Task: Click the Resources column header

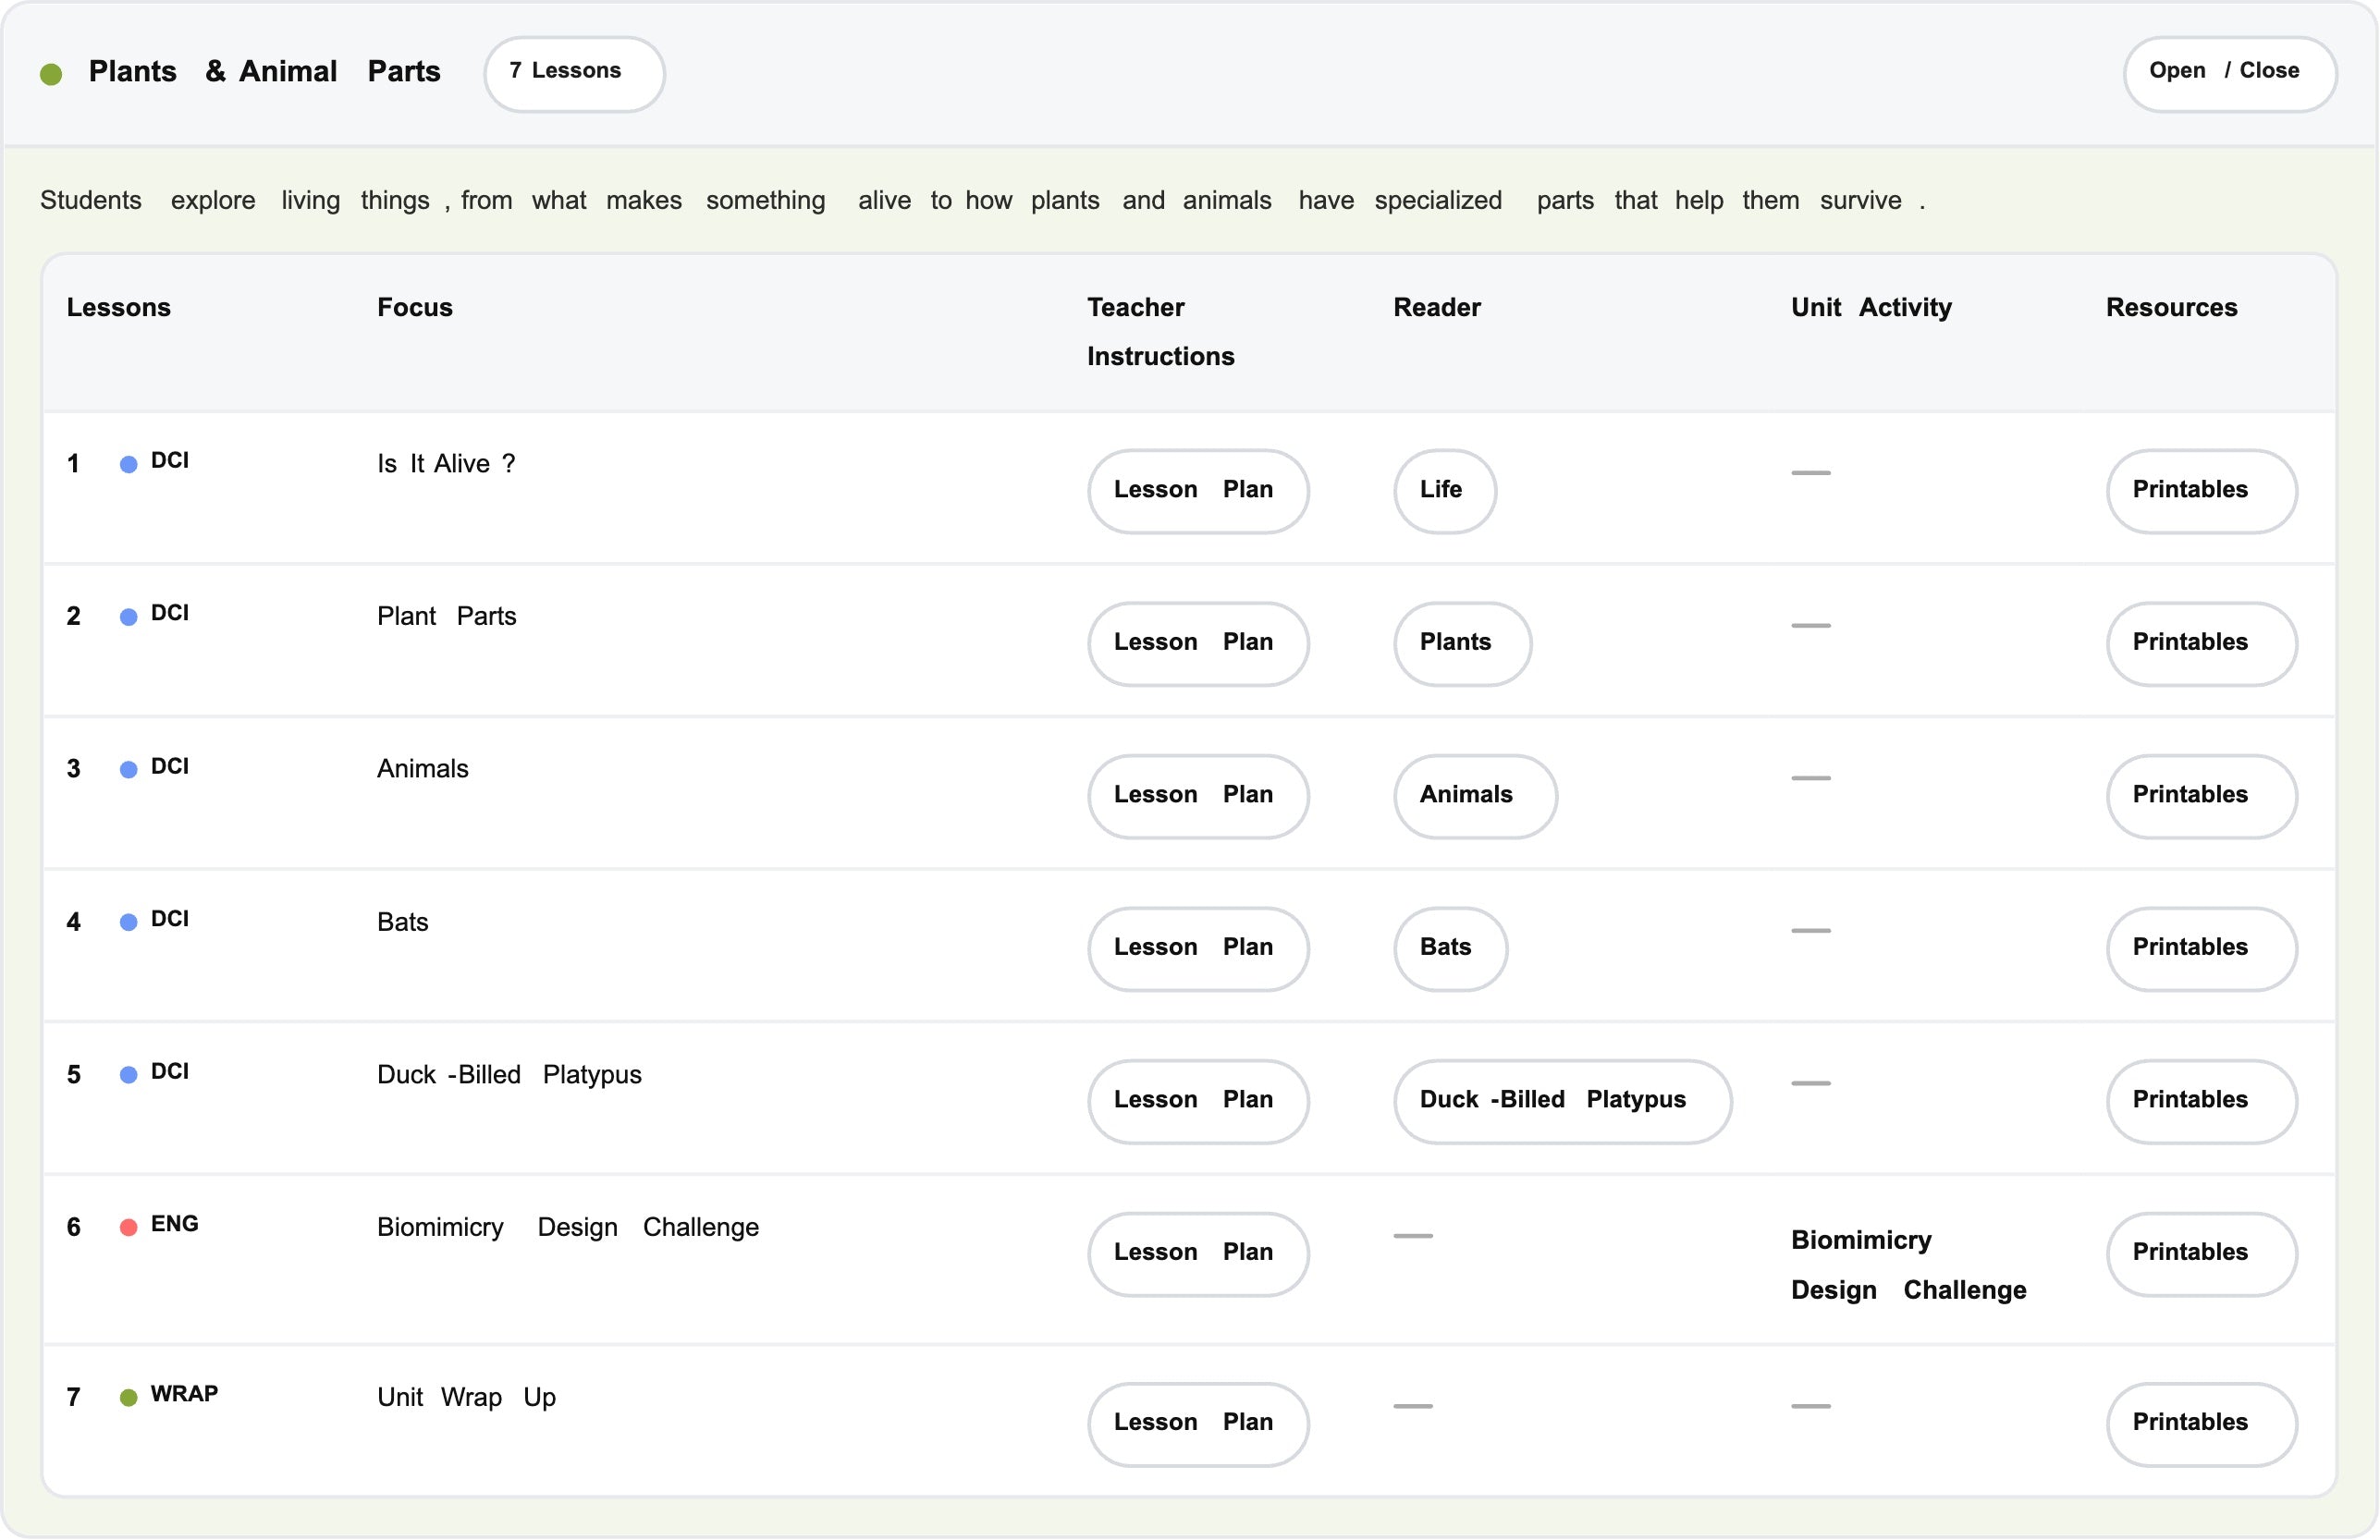Action: click(x=2171, y=307)
